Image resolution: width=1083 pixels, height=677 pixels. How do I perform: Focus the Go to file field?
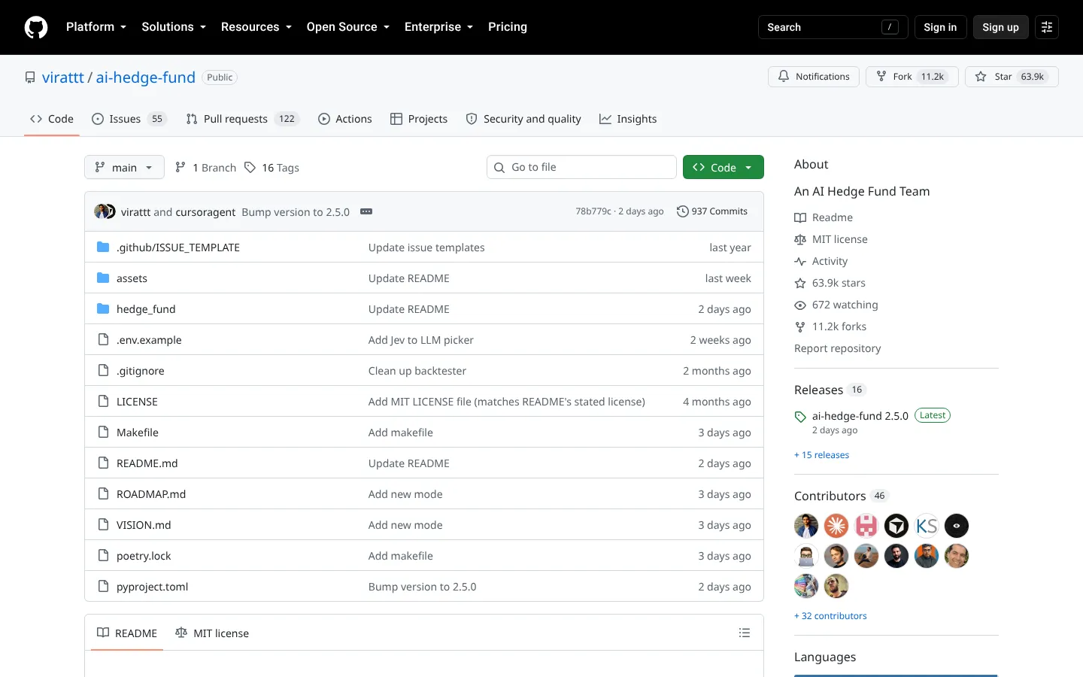pos(581,167)
